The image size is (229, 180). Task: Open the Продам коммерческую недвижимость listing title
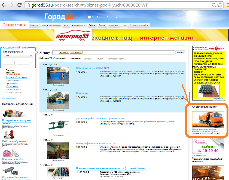click(111, 168)
